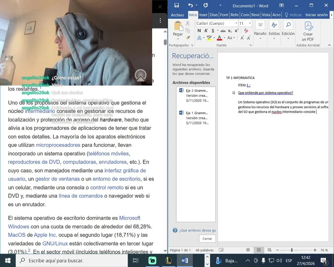Image resolution: width=334 pixels, height=267 pixels.
Task: Open recovered file Eje 1 Gramm...
Action: click(x=196, y=118)
